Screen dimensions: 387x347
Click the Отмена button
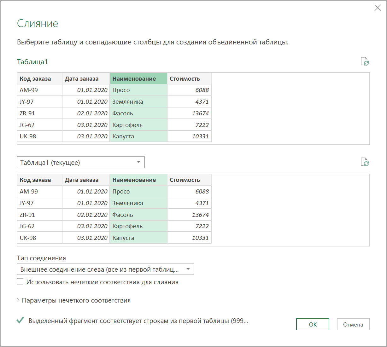[x=353, y=324]
